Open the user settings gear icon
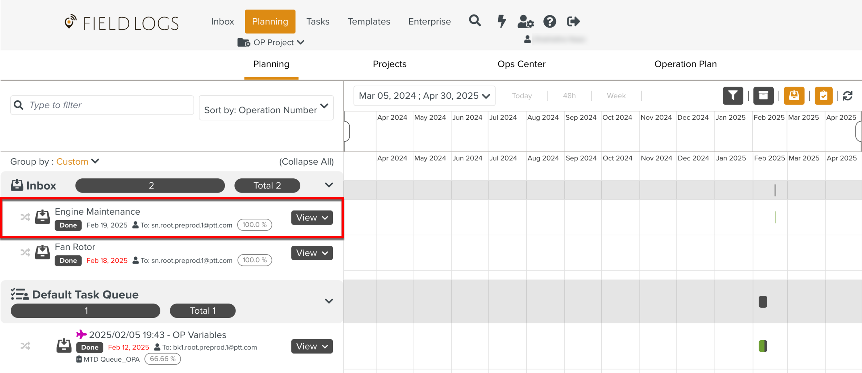This screenshot has width=862, height=373. click(x=525, y=21)
